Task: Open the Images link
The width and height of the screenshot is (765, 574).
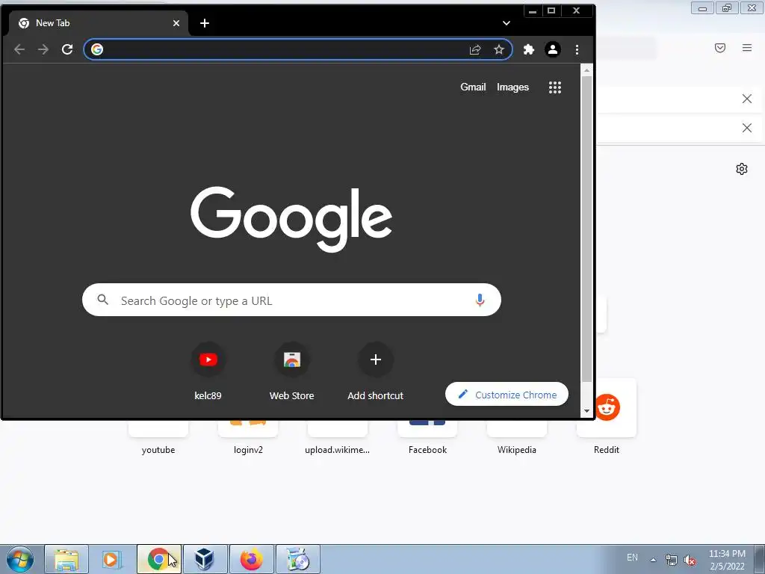Action: coord(512,87)
